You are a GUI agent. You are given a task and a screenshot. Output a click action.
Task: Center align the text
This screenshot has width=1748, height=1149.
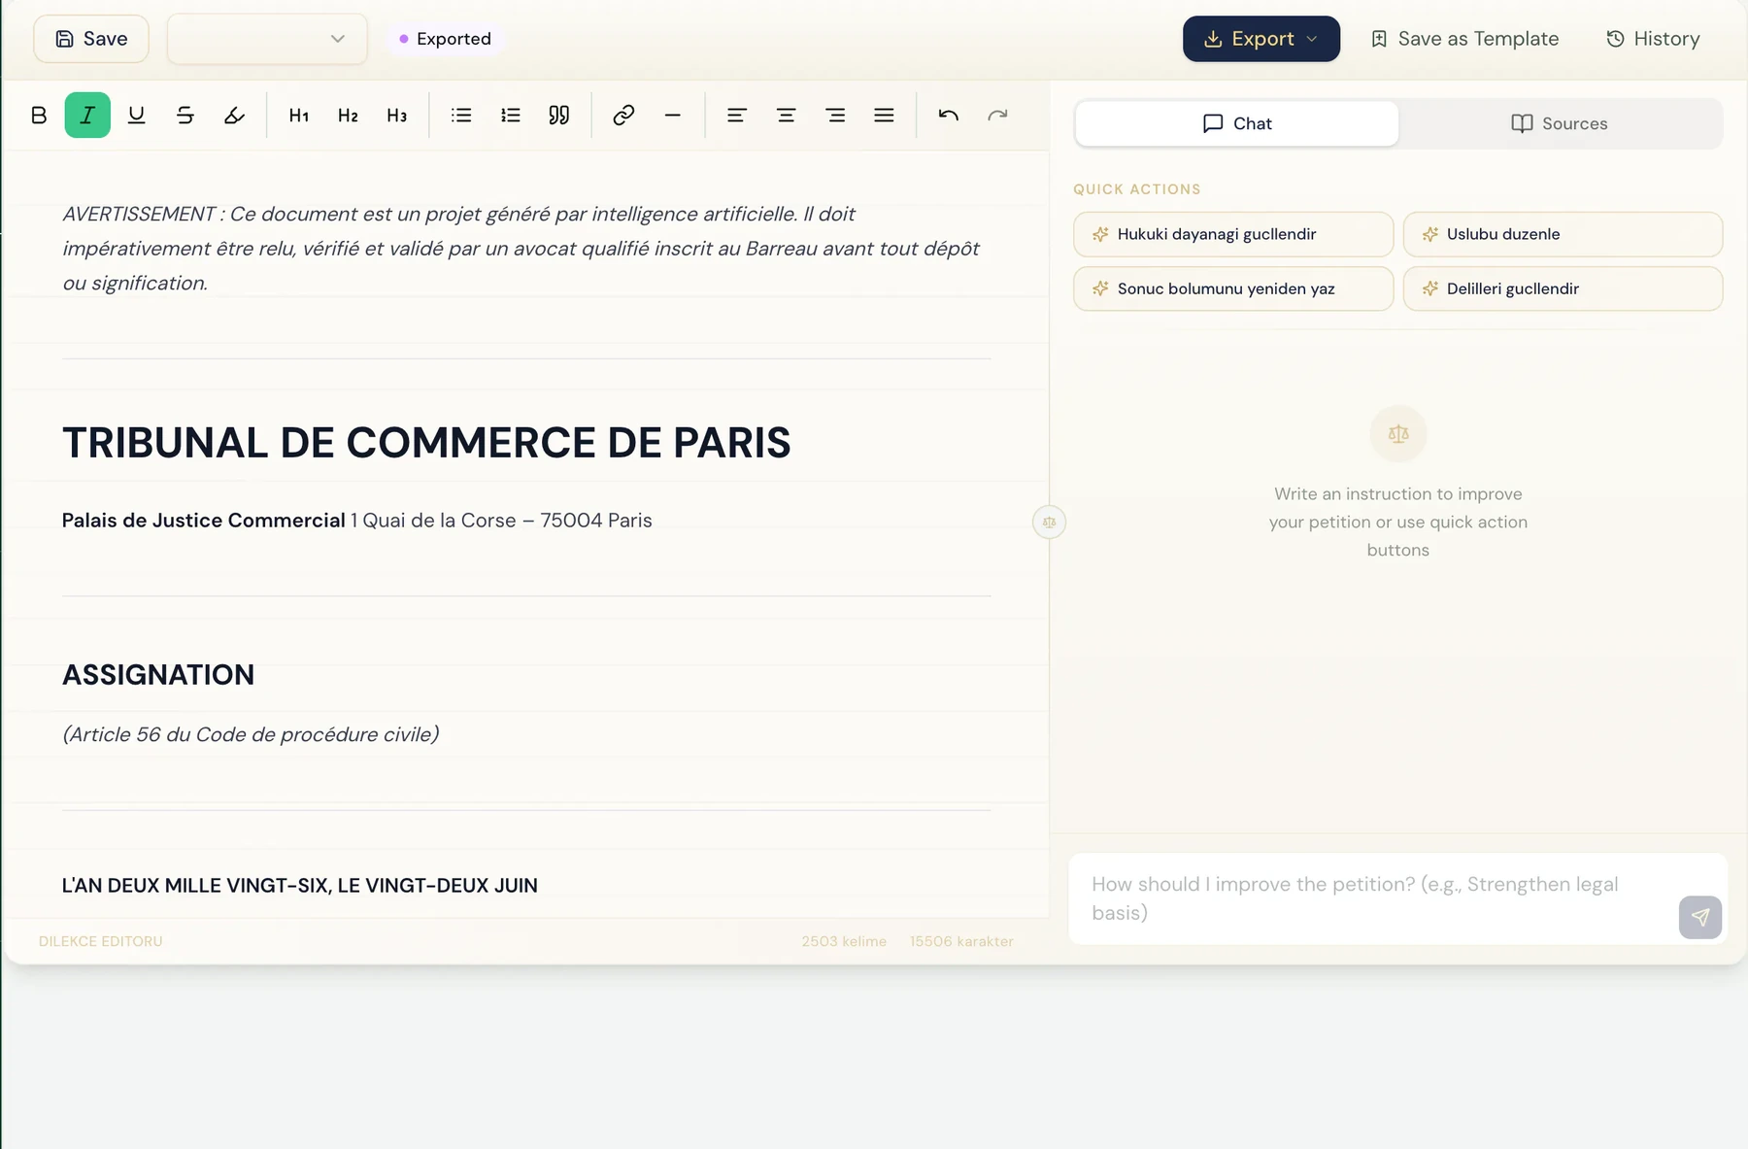click(787, 116)
